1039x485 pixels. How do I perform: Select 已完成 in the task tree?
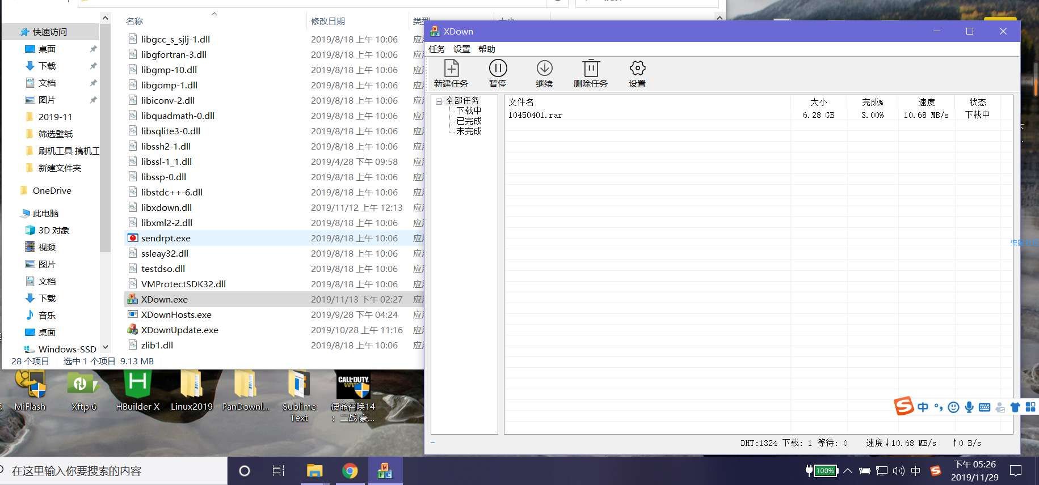pos(469,121)
